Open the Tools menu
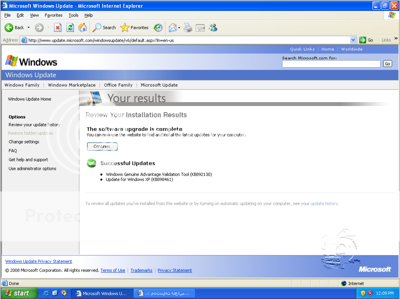400x299 pixels. click(73, 15)
